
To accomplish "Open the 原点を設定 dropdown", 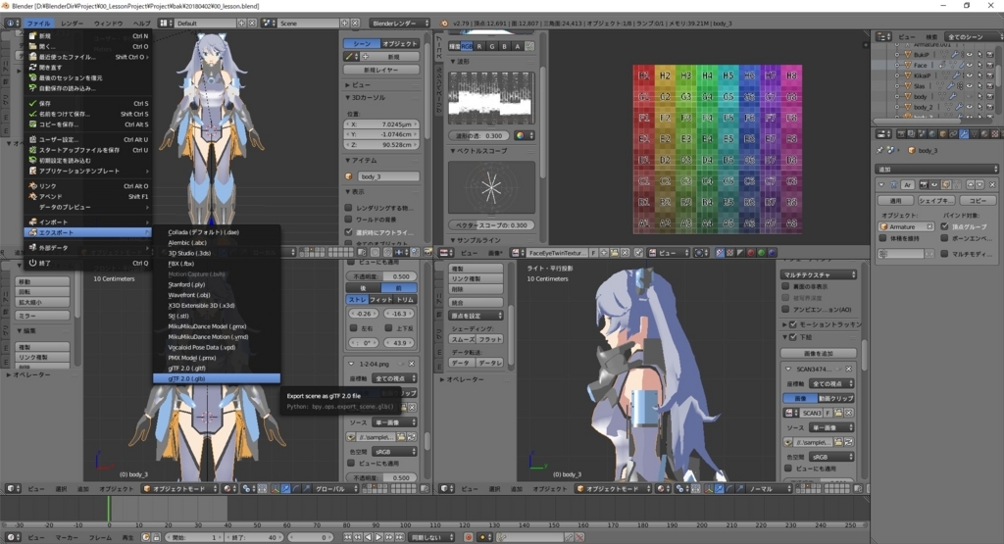I will (477, 316).
